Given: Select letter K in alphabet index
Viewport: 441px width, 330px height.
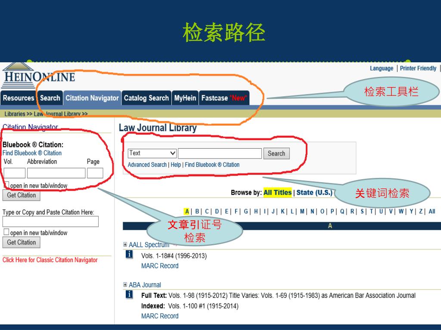Looking at the screenshot, I should tap(283, 211).
